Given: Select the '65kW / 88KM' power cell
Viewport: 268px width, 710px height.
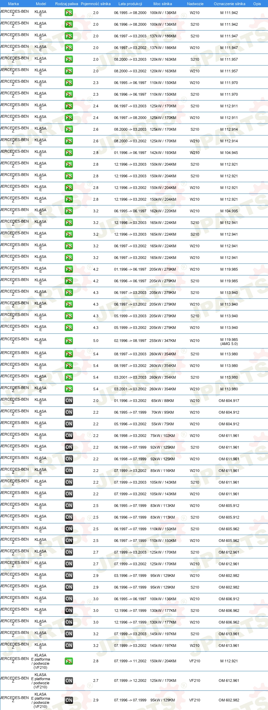Looking at the screenshot, I should click(163, 401).
